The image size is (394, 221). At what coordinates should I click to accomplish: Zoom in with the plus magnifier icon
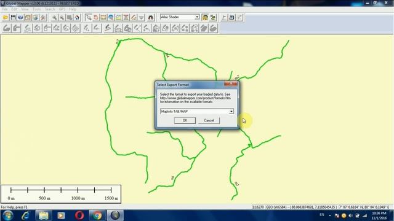55,18
